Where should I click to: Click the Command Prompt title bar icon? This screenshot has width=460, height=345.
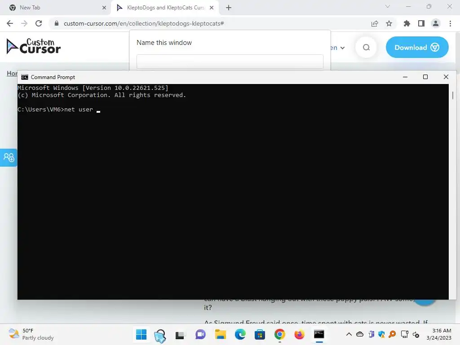click(25, 77)
